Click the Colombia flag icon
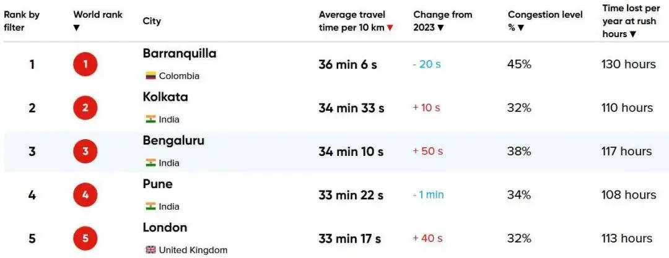The height and width of the screenshot is (258, 669). tap(151, 76)
